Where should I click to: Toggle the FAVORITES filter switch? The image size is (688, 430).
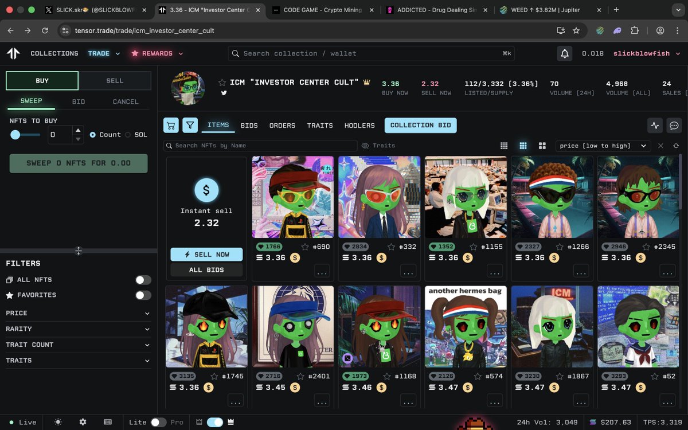(x=143, y=295)
